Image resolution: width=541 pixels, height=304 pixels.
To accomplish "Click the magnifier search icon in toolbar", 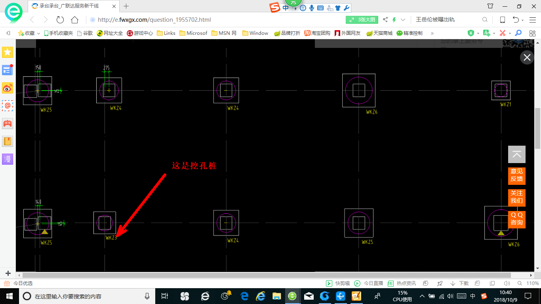I will coord(485,20).
